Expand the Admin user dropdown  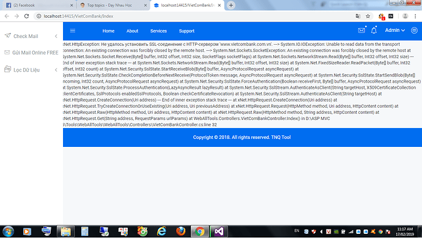tap(395, 31)
